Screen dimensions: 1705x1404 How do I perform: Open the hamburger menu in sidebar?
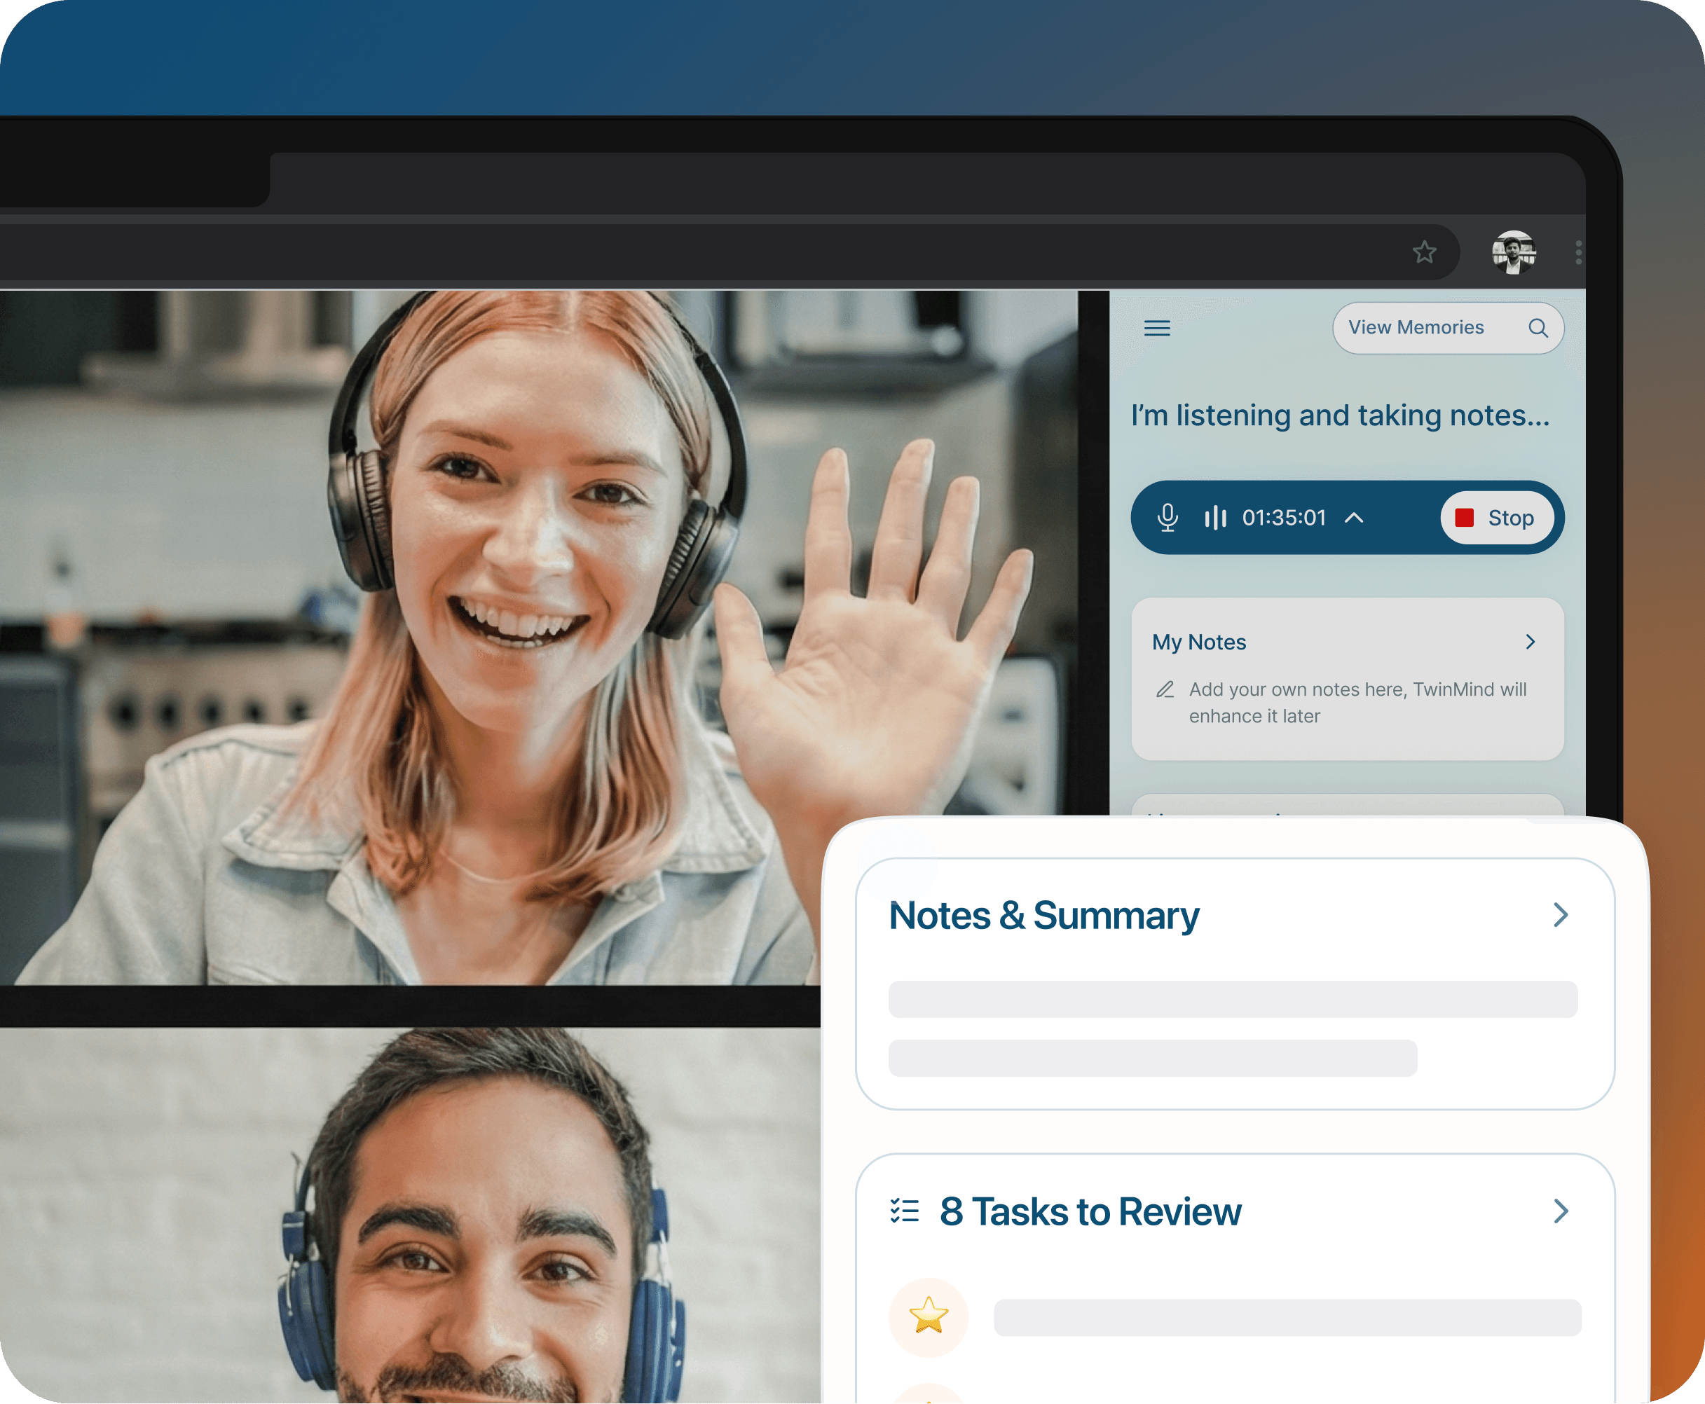[1156, 328]
